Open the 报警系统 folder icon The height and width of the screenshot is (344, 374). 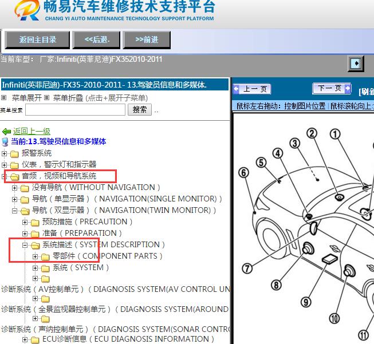[x=14, y=154]
